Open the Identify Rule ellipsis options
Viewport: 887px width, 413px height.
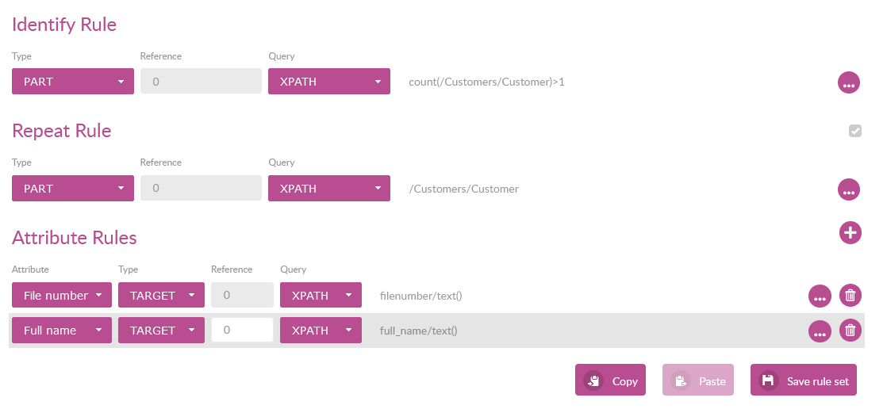(x=849, y=82)
